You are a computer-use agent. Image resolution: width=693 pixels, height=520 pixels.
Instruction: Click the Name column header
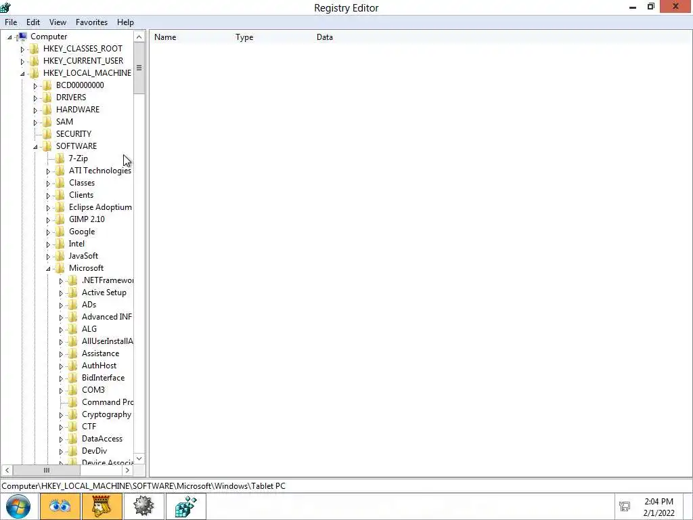coord(165,37)
